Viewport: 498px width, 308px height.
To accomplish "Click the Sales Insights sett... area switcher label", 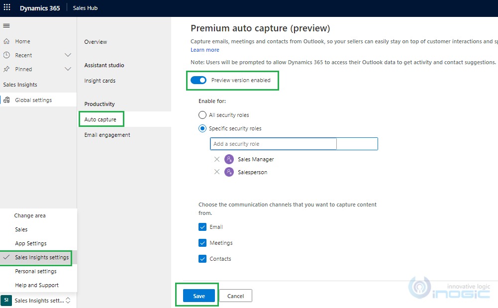I will click(x=39, y=301).
